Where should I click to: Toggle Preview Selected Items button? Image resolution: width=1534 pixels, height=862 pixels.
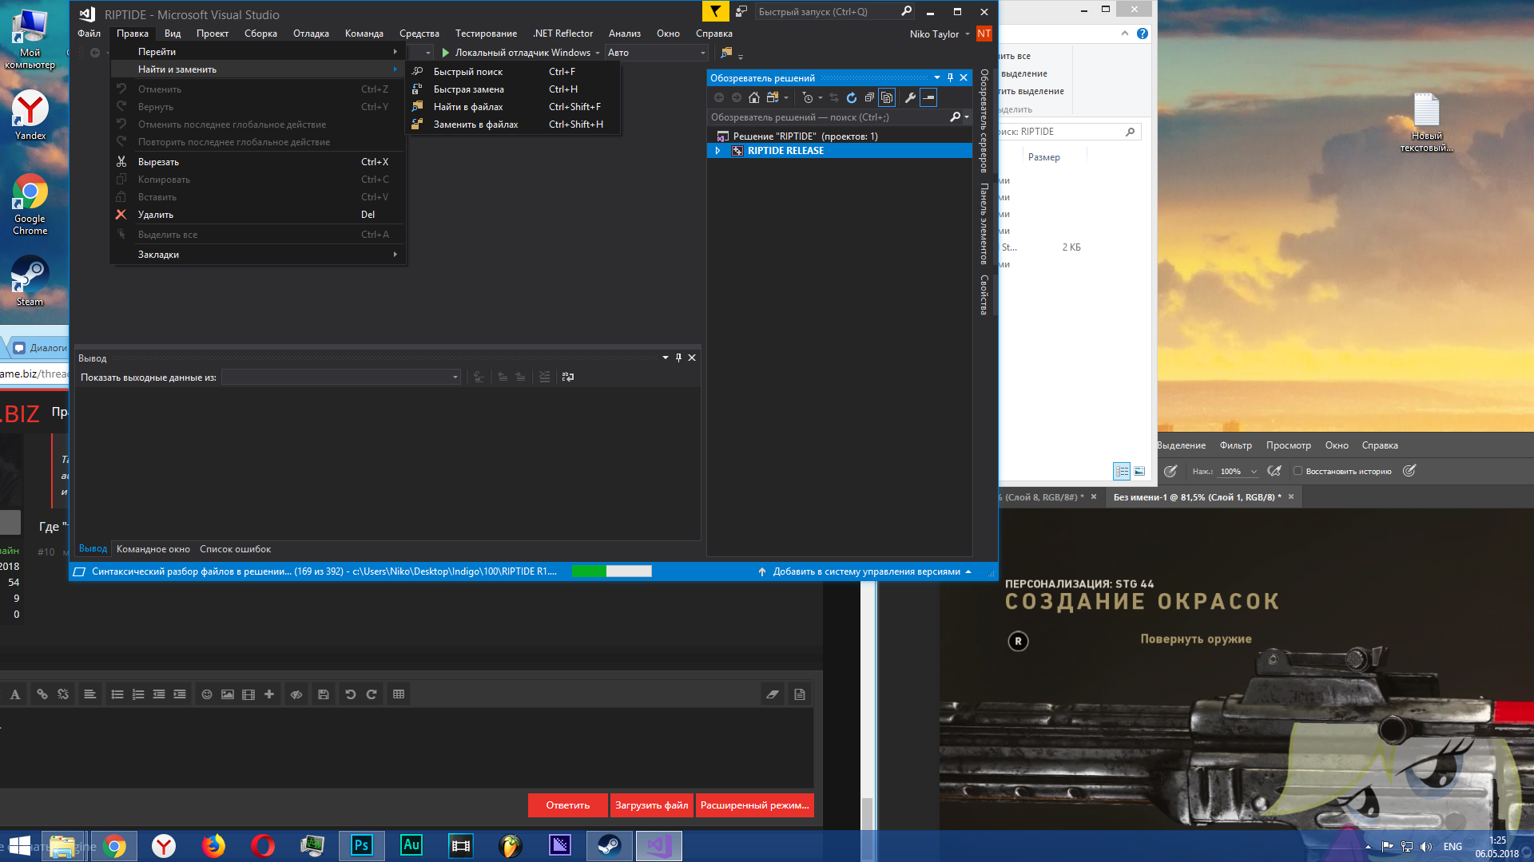928,97
